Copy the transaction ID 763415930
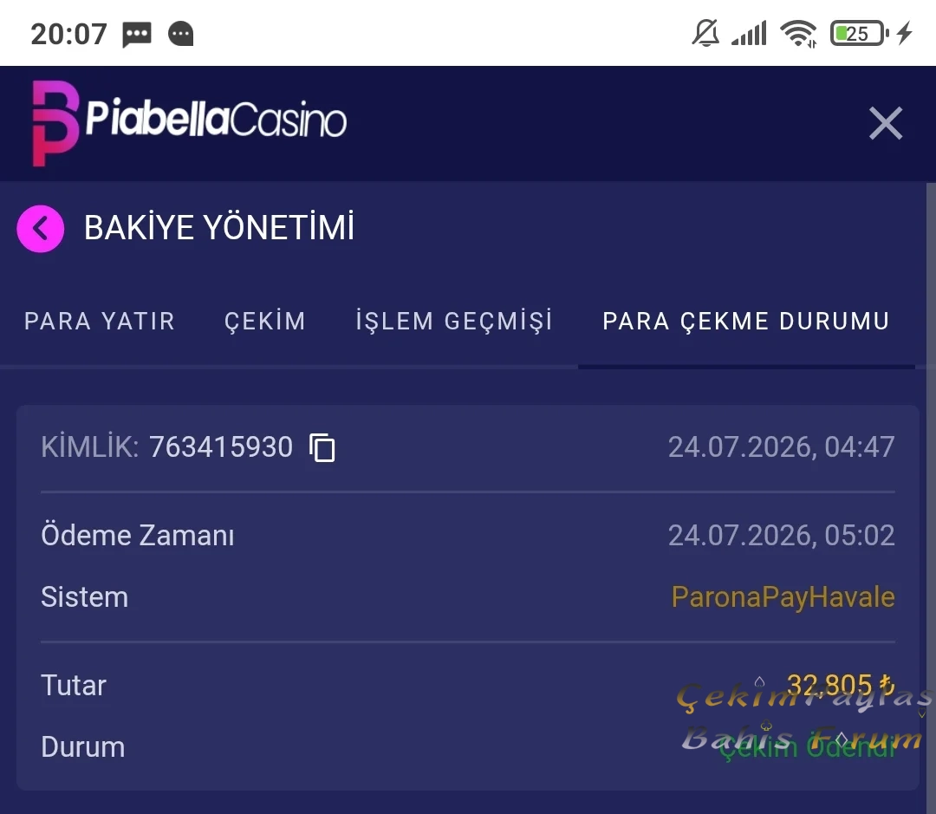Screen dimensions: 936x814 point(322,448)
